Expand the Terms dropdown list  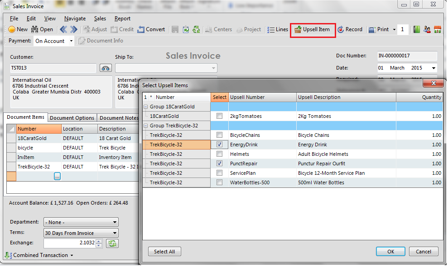[x=115, y=234]
